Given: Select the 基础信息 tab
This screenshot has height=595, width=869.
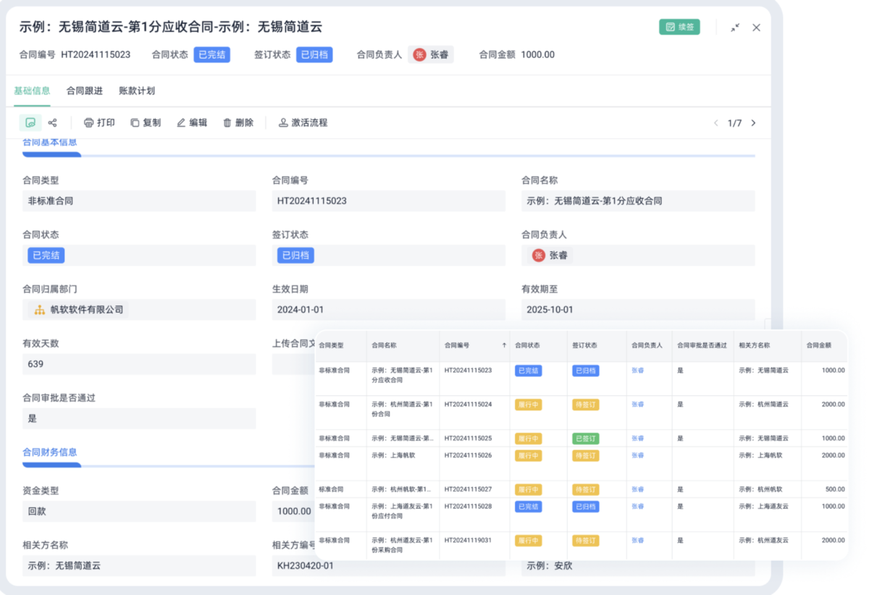Looking at the screenshot, I should point(32,91).
